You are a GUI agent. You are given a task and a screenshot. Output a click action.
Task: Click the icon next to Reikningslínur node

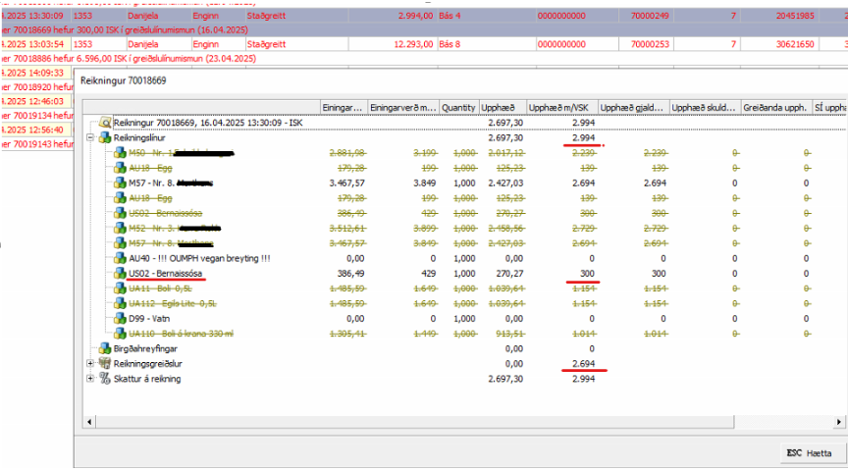(x=105, y=138)
